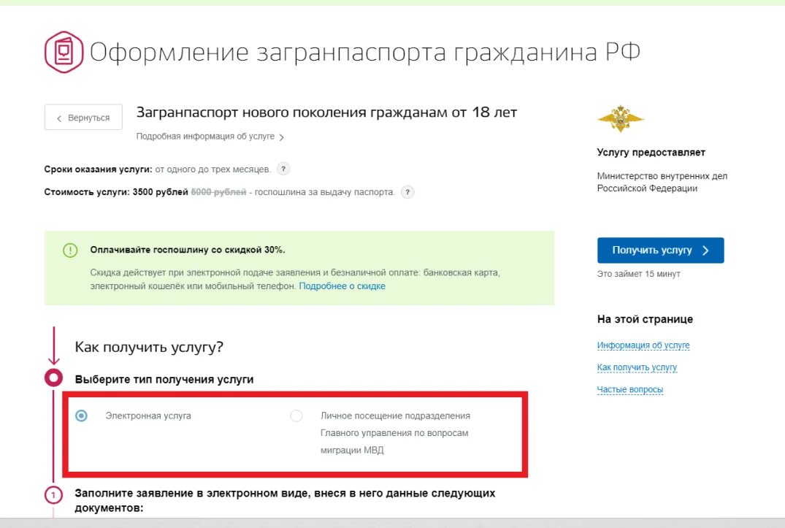Click the heading Оформление загранпаспорта гражданина РФ
The width and height of the screenshot is (785, 528).
click(x=365, y=52)
